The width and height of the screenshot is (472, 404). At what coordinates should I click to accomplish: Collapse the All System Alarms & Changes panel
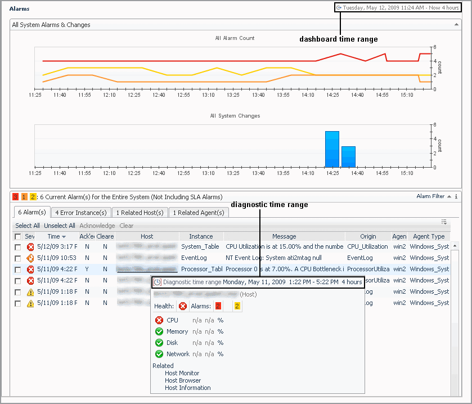pos(456,25)
